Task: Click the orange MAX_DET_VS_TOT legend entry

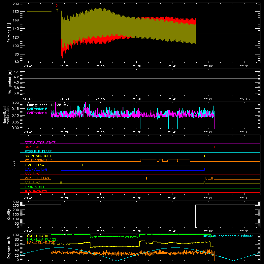Action: pyautogui.click(x=41, y=243)
